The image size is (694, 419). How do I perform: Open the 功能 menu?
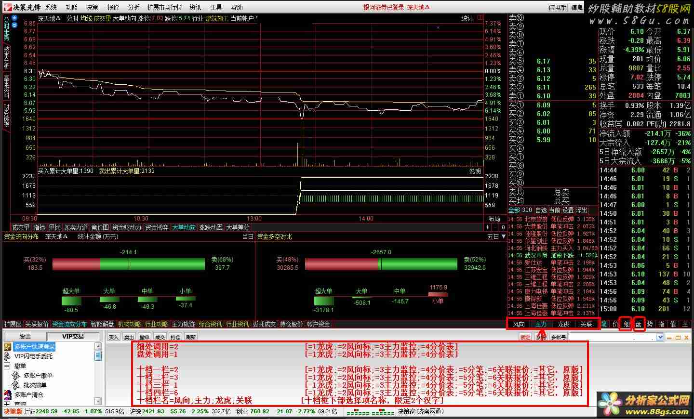(72, 7)
